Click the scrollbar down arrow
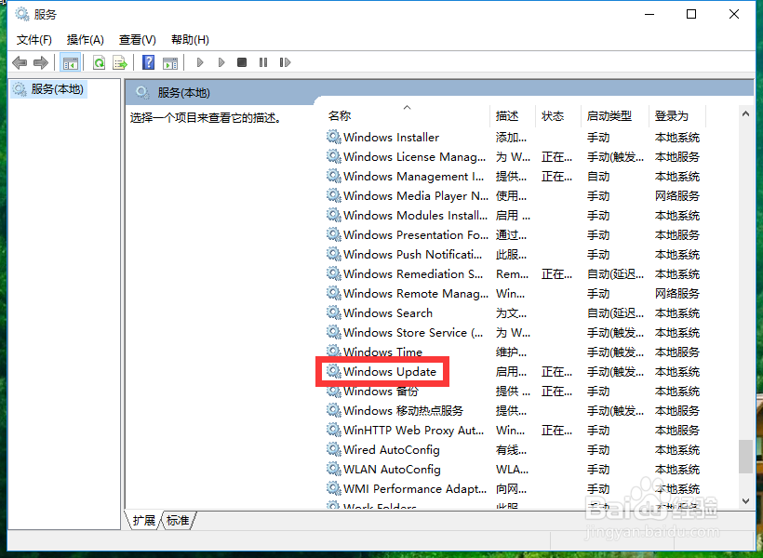763x558 pixels. click(745, 501)
